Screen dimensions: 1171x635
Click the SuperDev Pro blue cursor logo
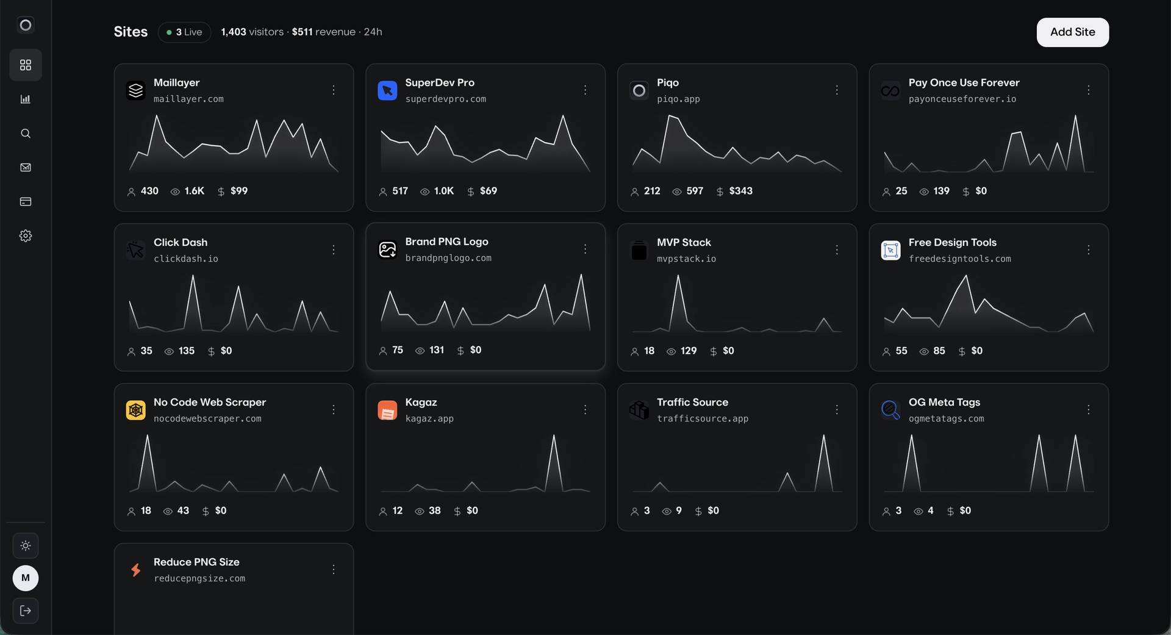(x=387, y=90)
